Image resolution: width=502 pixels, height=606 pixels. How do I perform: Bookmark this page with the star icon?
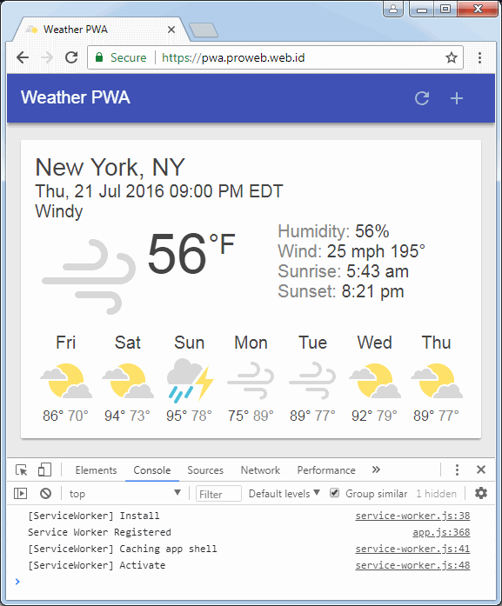(452, 57)
